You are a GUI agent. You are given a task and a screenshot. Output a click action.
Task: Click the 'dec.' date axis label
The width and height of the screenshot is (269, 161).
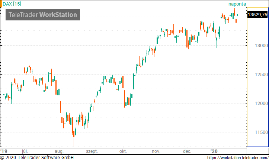pyautogui.click(x=187, y=151)
